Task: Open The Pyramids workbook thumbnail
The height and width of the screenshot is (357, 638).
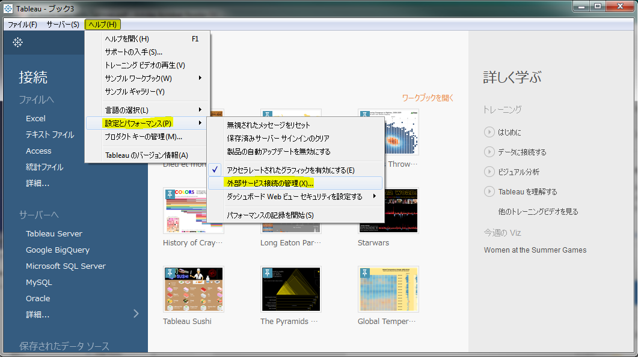Action: tap(291, 289)
